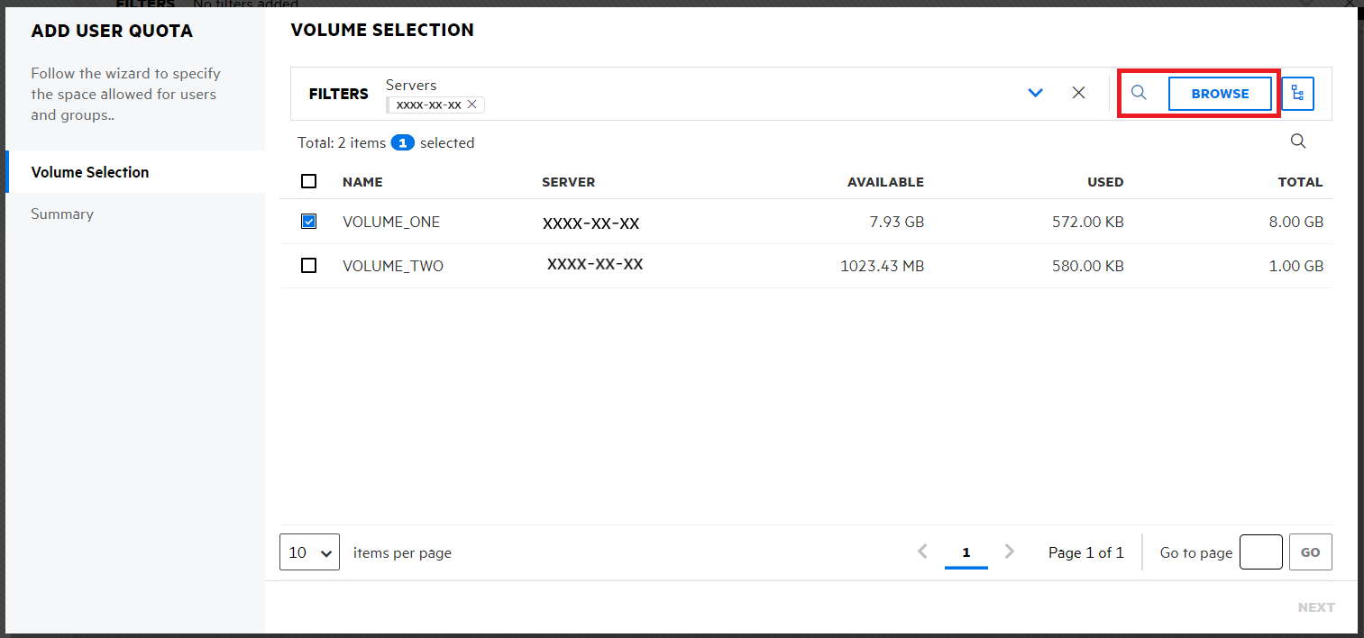Viewport: 1364px width, 638px height.
Task: Click the table search magnifier icon
Action: coord(1297,141)
